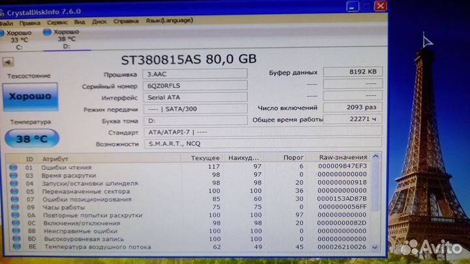The height and width of the screenshot is (264, 470).
Task: Click the Наихуд... column header
Action: tap(244, 158)
